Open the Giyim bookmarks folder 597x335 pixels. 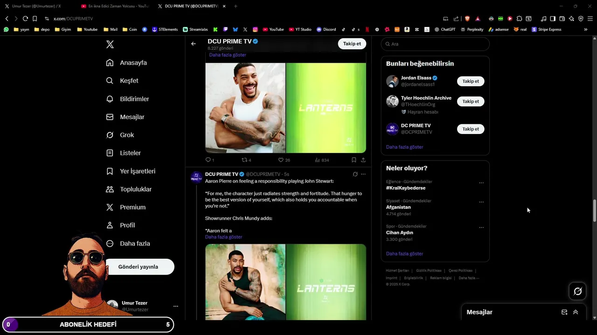(63, 29)
